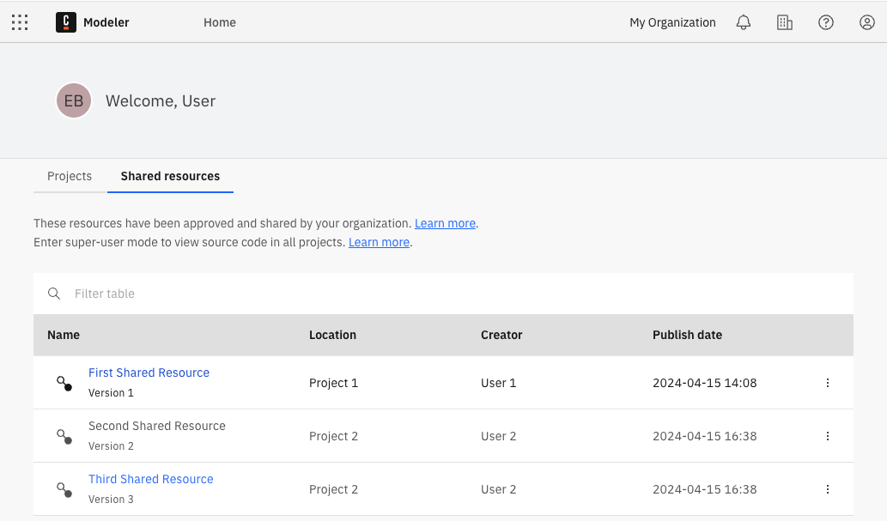The image size is (887, 521).
Task: Click the search magnifier in the filter bar
Action: [x=54, y=294]
